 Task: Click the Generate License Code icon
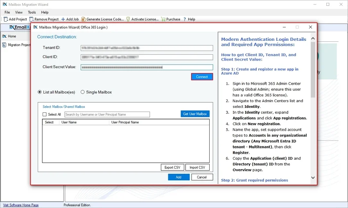point(83,19)
